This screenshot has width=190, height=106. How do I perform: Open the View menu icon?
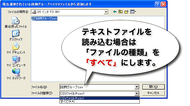[133, 12]
